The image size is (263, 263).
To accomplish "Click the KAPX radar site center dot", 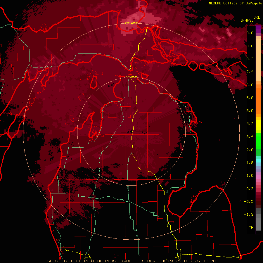I will [131, 132].
